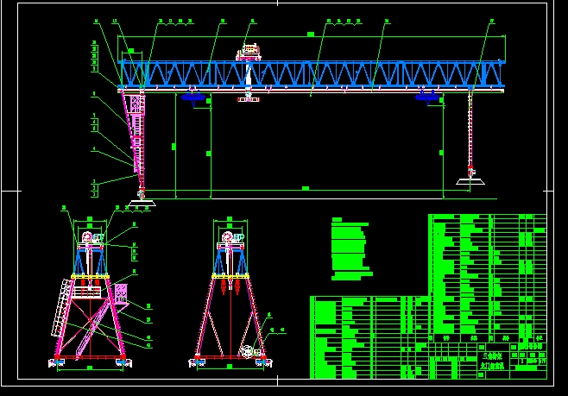The image size is (568, 396).
Task: Click the tall parts list table at the right
Action: 488,278
